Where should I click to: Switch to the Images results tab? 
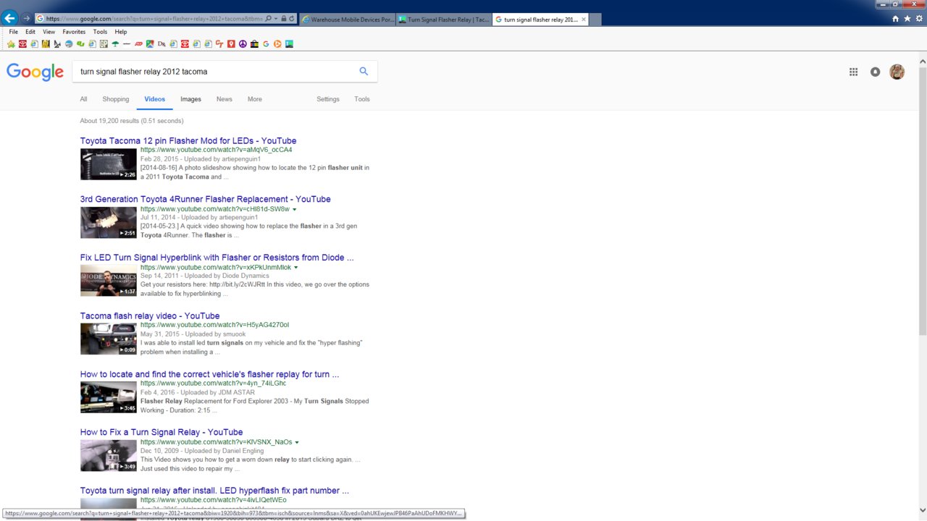coord(190,99)
